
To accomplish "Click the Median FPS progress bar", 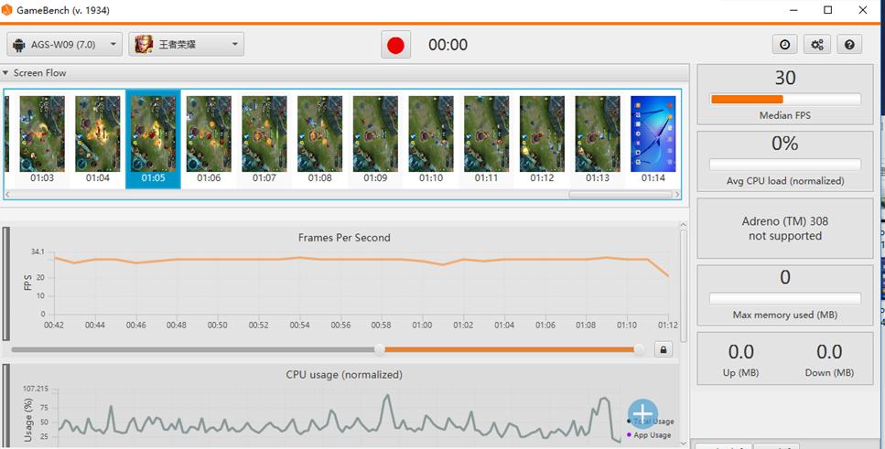I will (x=785, y=99).
